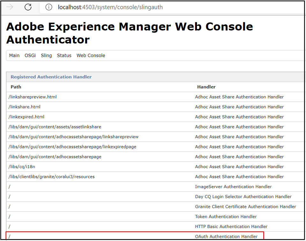Click handler cell for /linksharepreview.html row
This screenshot has height=241, width=306.
click(x=239, y=97)
